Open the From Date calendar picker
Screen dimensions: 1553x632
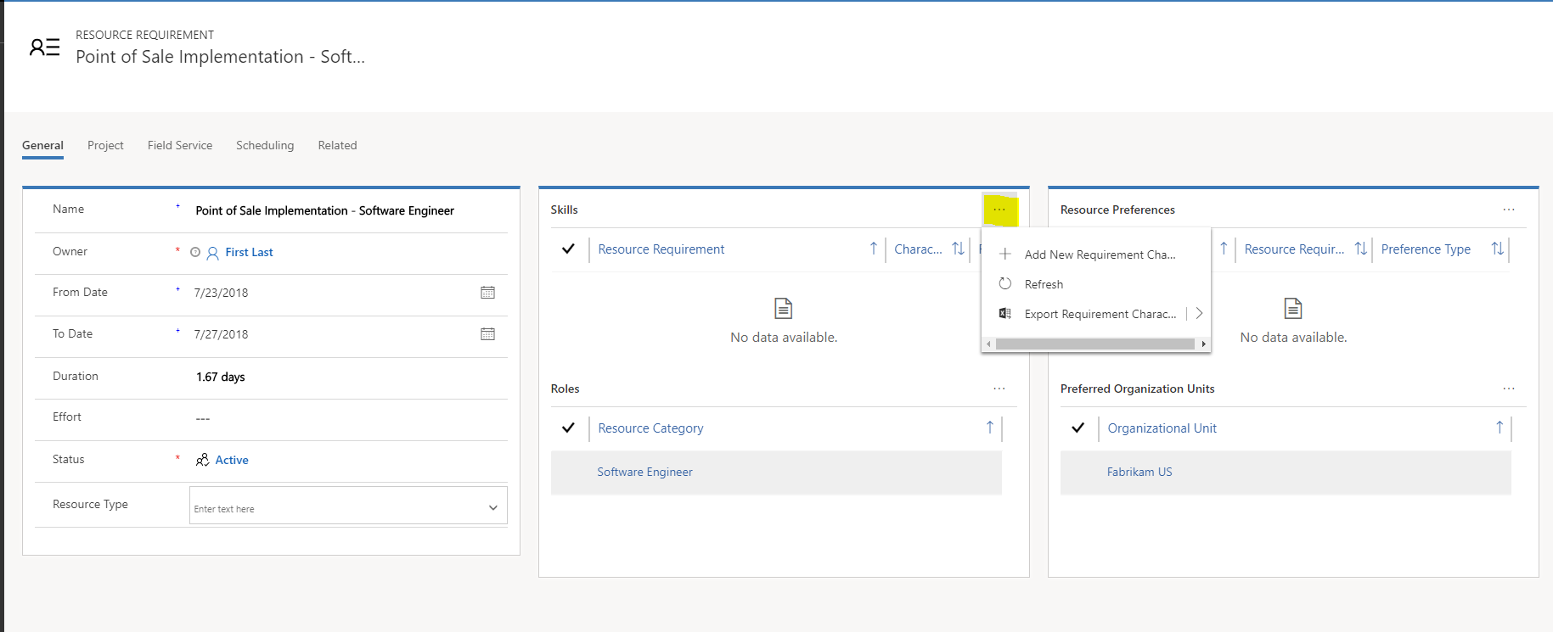coord(487,293)
